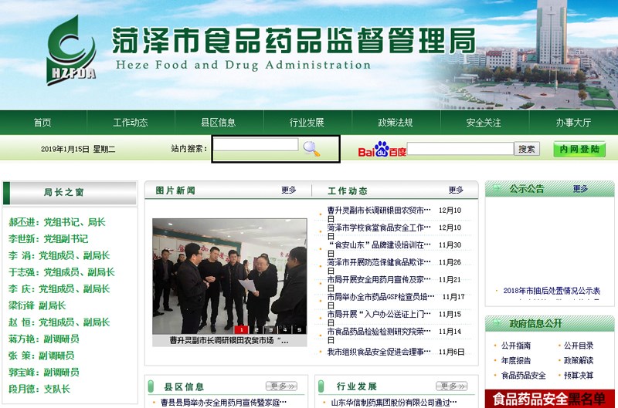618x408 pixels.
Task: Focus the 站内搜索 text input field
Action: point(256,144)
